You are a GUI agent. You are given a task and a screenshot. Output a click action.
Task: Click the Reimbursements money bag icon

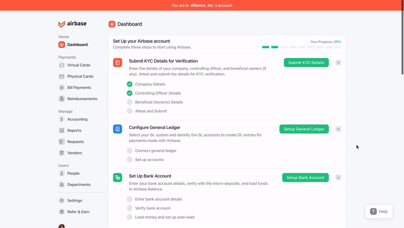[62, 99]
